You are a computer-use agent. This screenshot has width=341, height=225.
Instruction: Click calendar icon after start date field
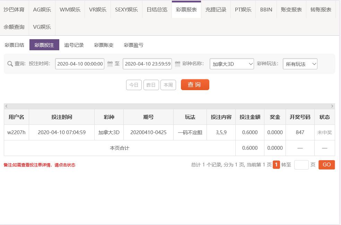pos(110,64)
